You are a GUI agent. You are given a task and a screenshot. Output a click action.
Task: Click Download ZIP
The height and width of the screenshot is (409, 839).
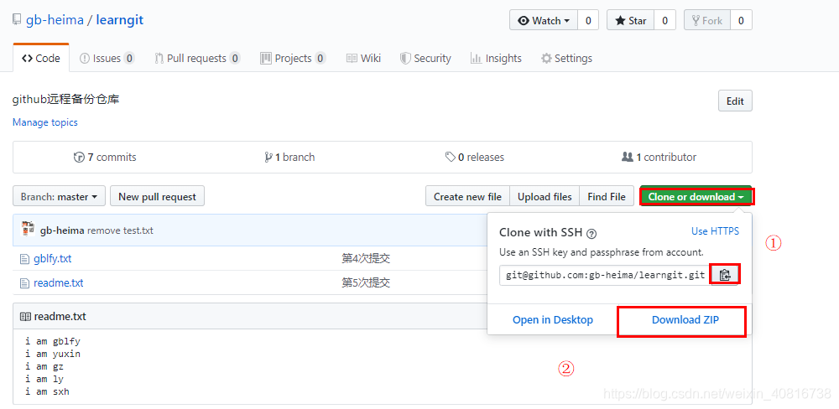click(685, 319)
